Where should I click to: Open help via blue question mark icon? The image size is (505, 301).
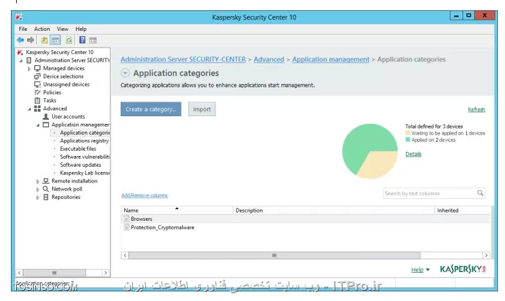pos(82,40)
